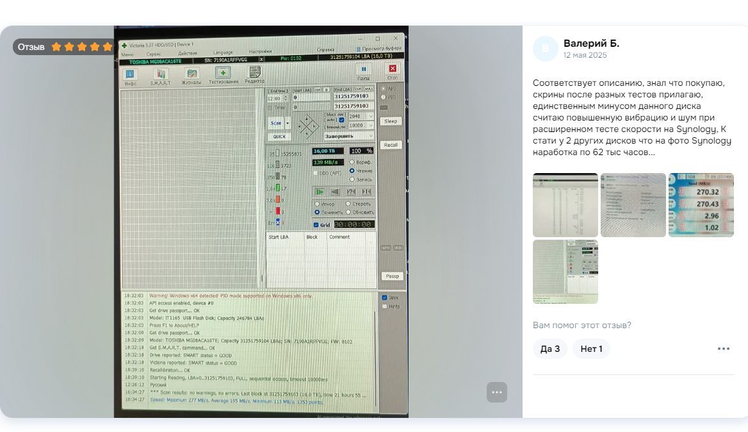Click the Sleep button
The image size is (748, 432).
[391, 121]
